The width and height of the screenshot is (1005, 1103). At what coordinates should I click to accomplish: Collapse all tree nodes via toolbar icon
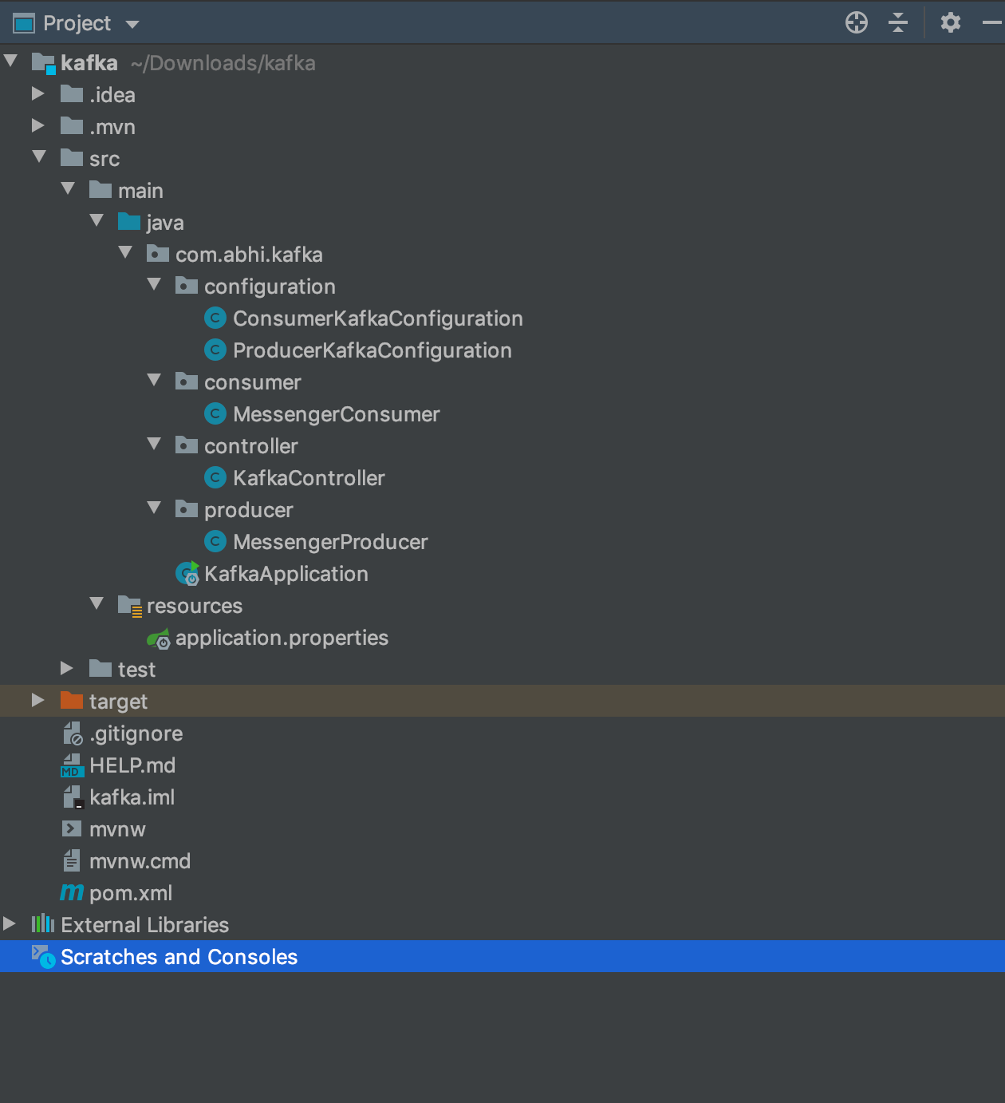(x=897, y=23)
